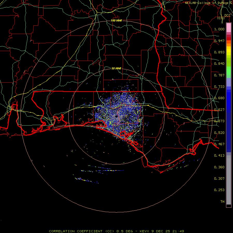Click the TH threshold label on the legend

tap(222, 202)
